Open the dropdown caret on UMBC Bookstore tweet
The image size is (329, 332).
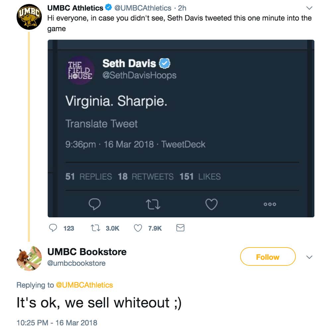point(309,257)
